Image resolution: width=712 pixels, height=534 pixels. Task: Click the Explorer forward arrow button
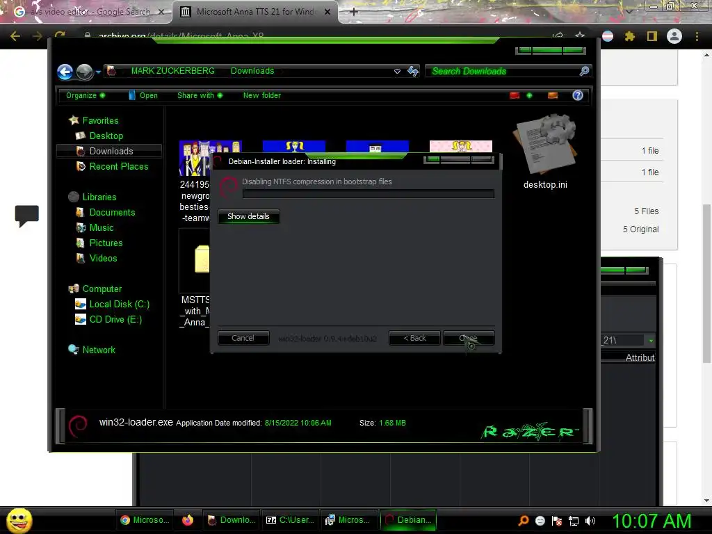click(x=84, y=72)
